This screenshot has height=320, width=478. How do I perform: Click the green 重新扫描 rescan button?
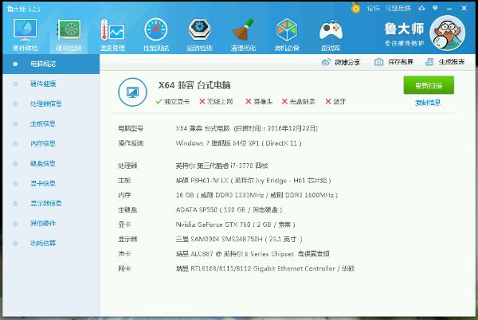pyautogui.click(x=429, y=85)
